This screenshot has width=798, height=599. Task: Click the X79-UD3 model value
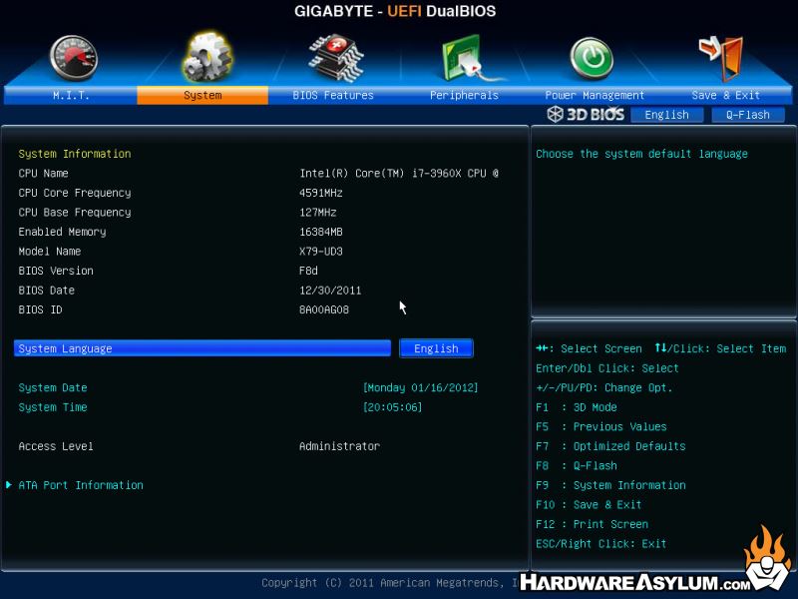coord(320,252)
